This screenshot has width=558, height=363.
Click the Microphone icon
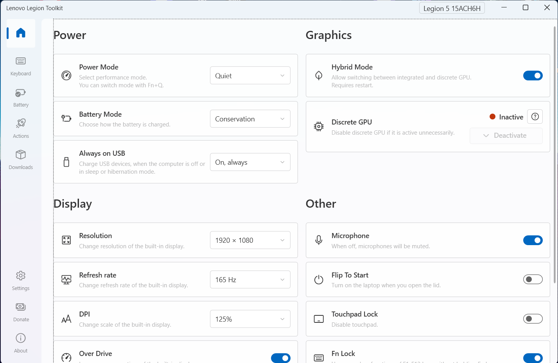click(x=319, y=240)
